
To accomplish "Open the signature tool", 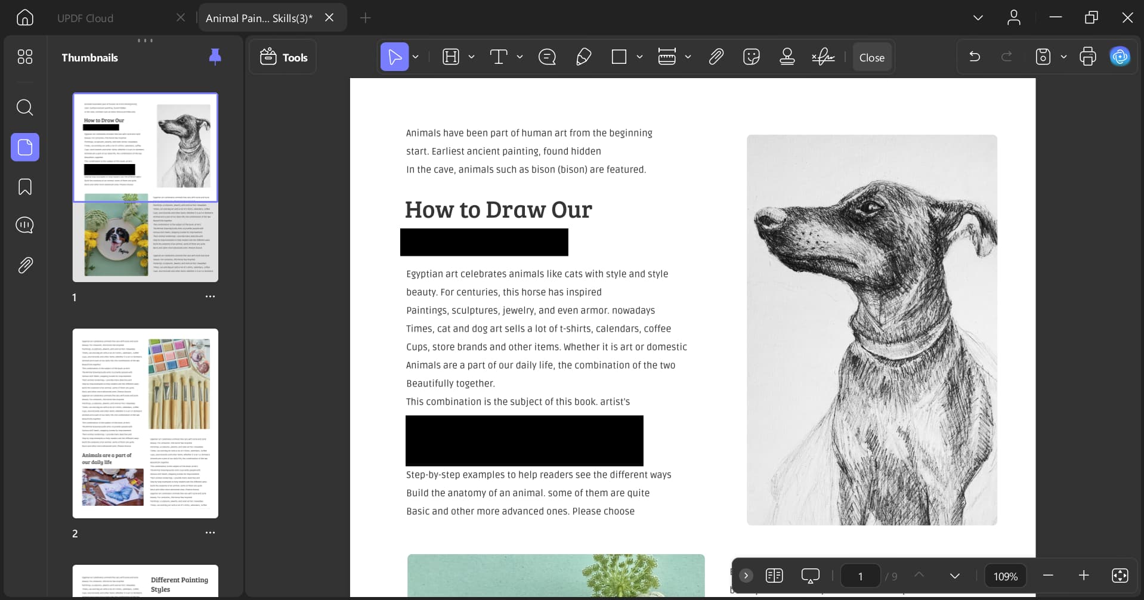I will coord(823,57).
